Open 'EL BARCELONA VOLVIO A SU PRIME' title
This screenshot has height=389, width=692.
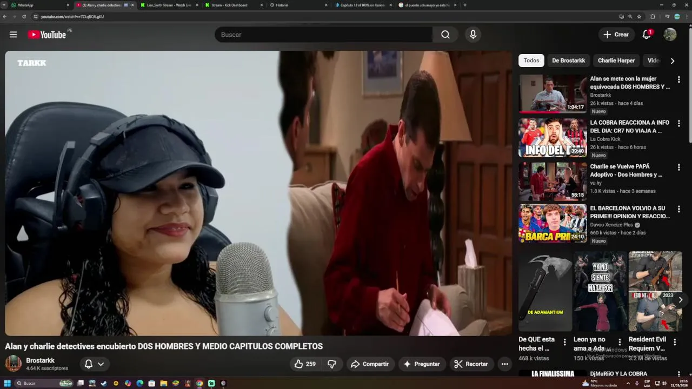pos(629,212)
